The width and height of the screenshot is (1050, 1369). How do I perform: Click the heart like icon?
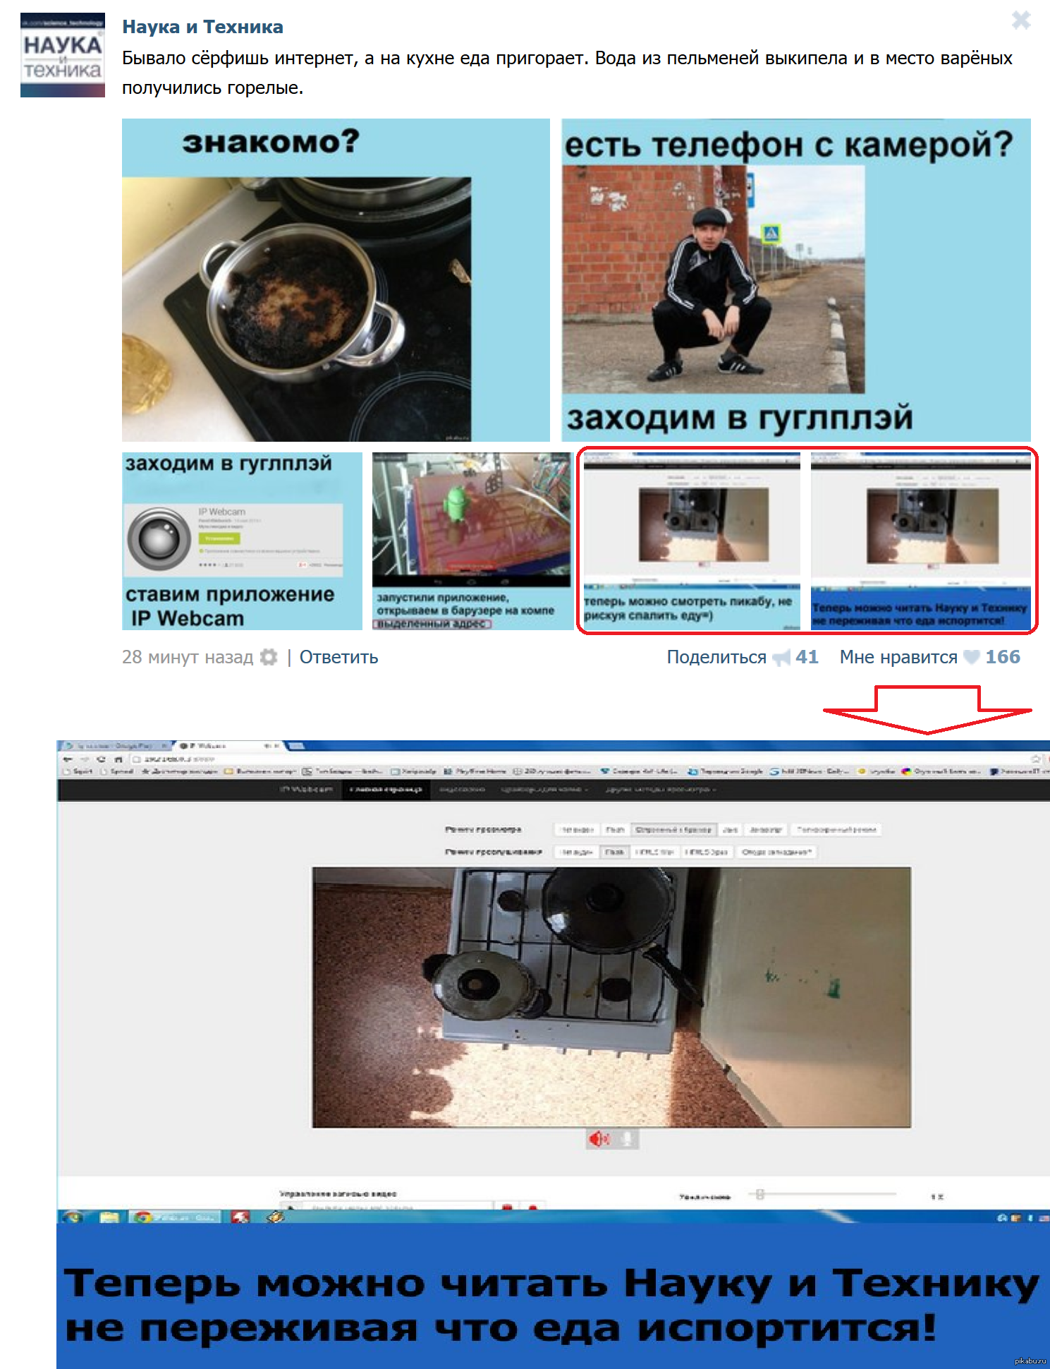[972, 657]
